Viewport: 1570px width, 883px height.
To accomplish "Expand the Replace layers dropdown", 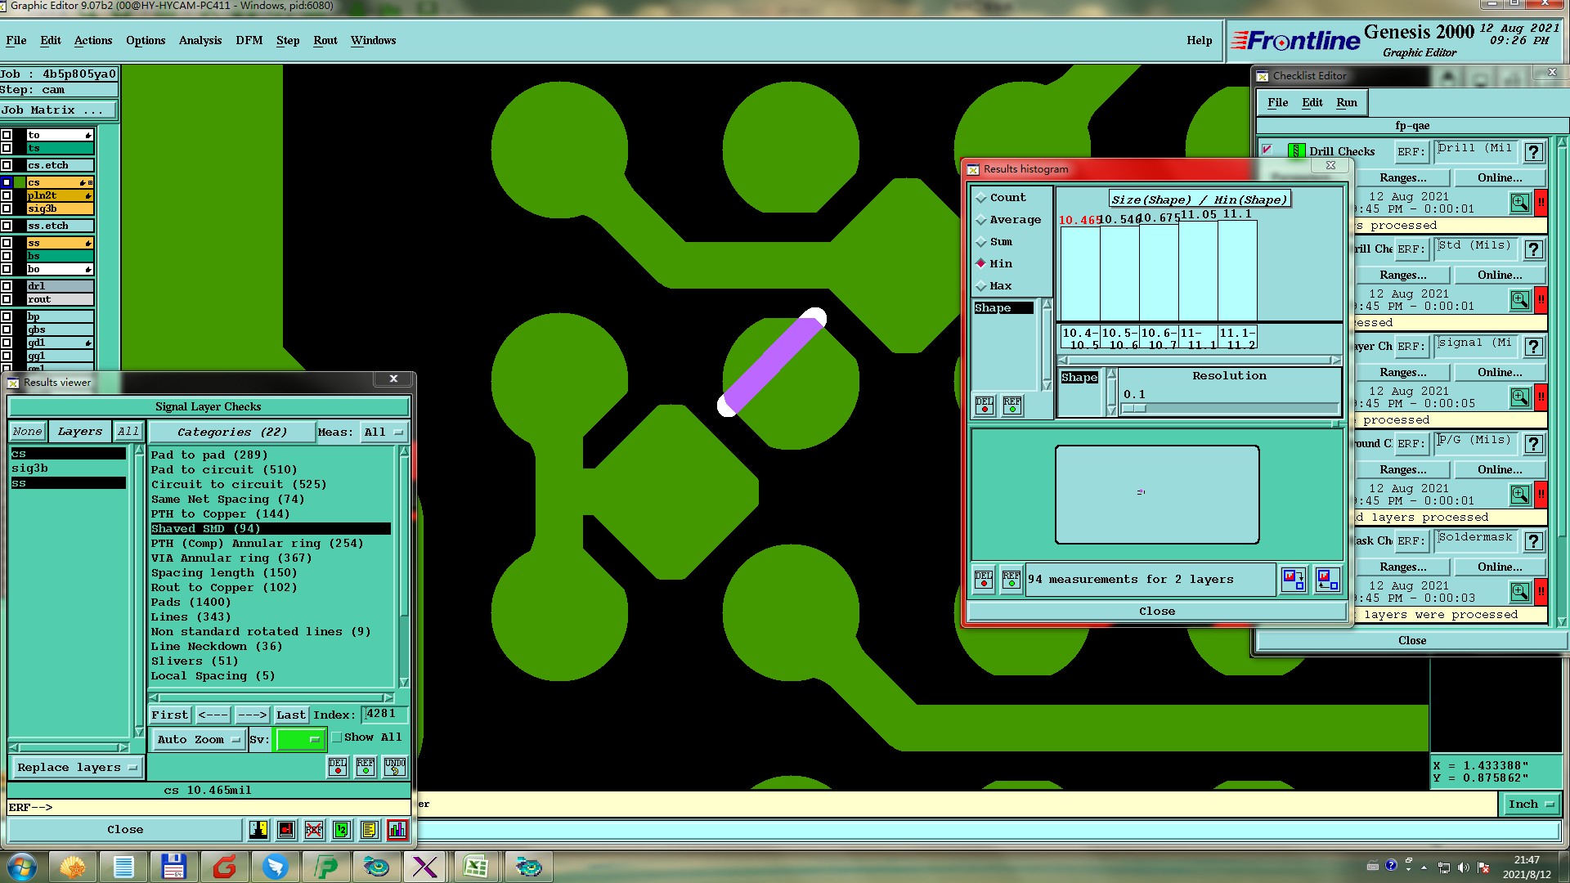I will (77, 768).
